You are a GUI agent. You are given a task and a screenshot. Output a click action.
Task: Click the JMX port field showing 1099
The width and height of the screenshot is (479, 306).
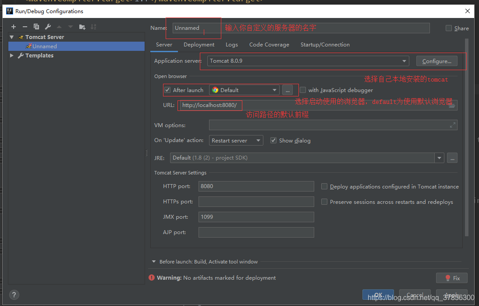pos(256,217)
